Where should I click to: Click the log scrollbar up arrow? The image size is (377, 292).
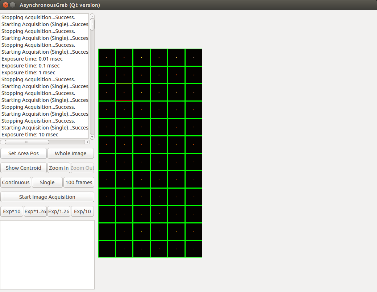(92, 16)
